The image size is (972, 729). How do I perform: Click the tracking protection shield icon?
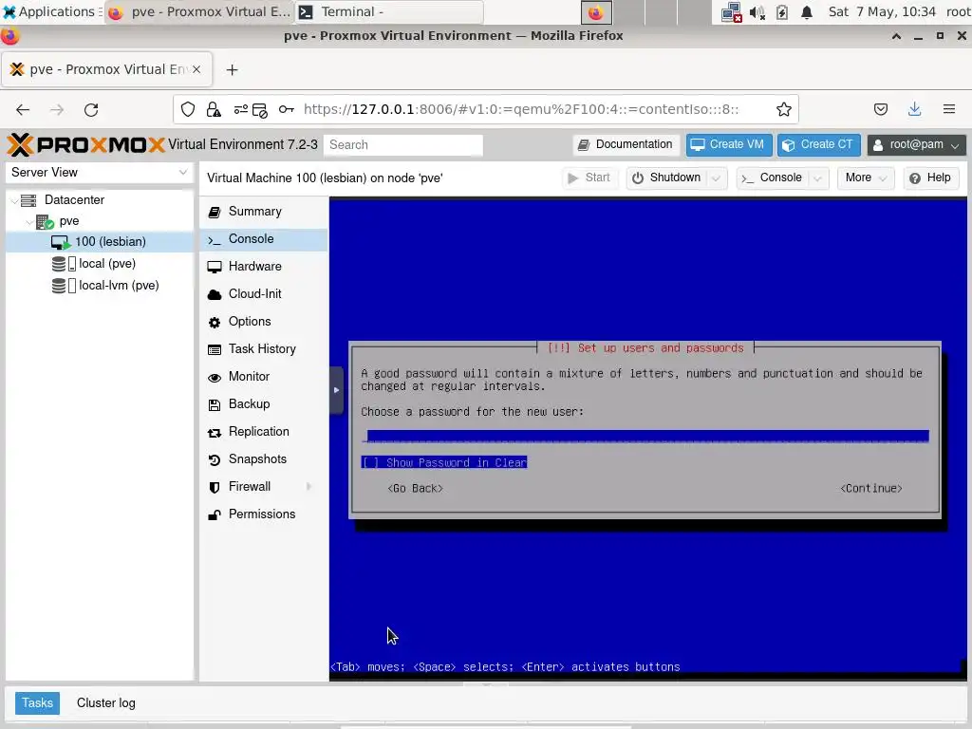pos(188,110)
